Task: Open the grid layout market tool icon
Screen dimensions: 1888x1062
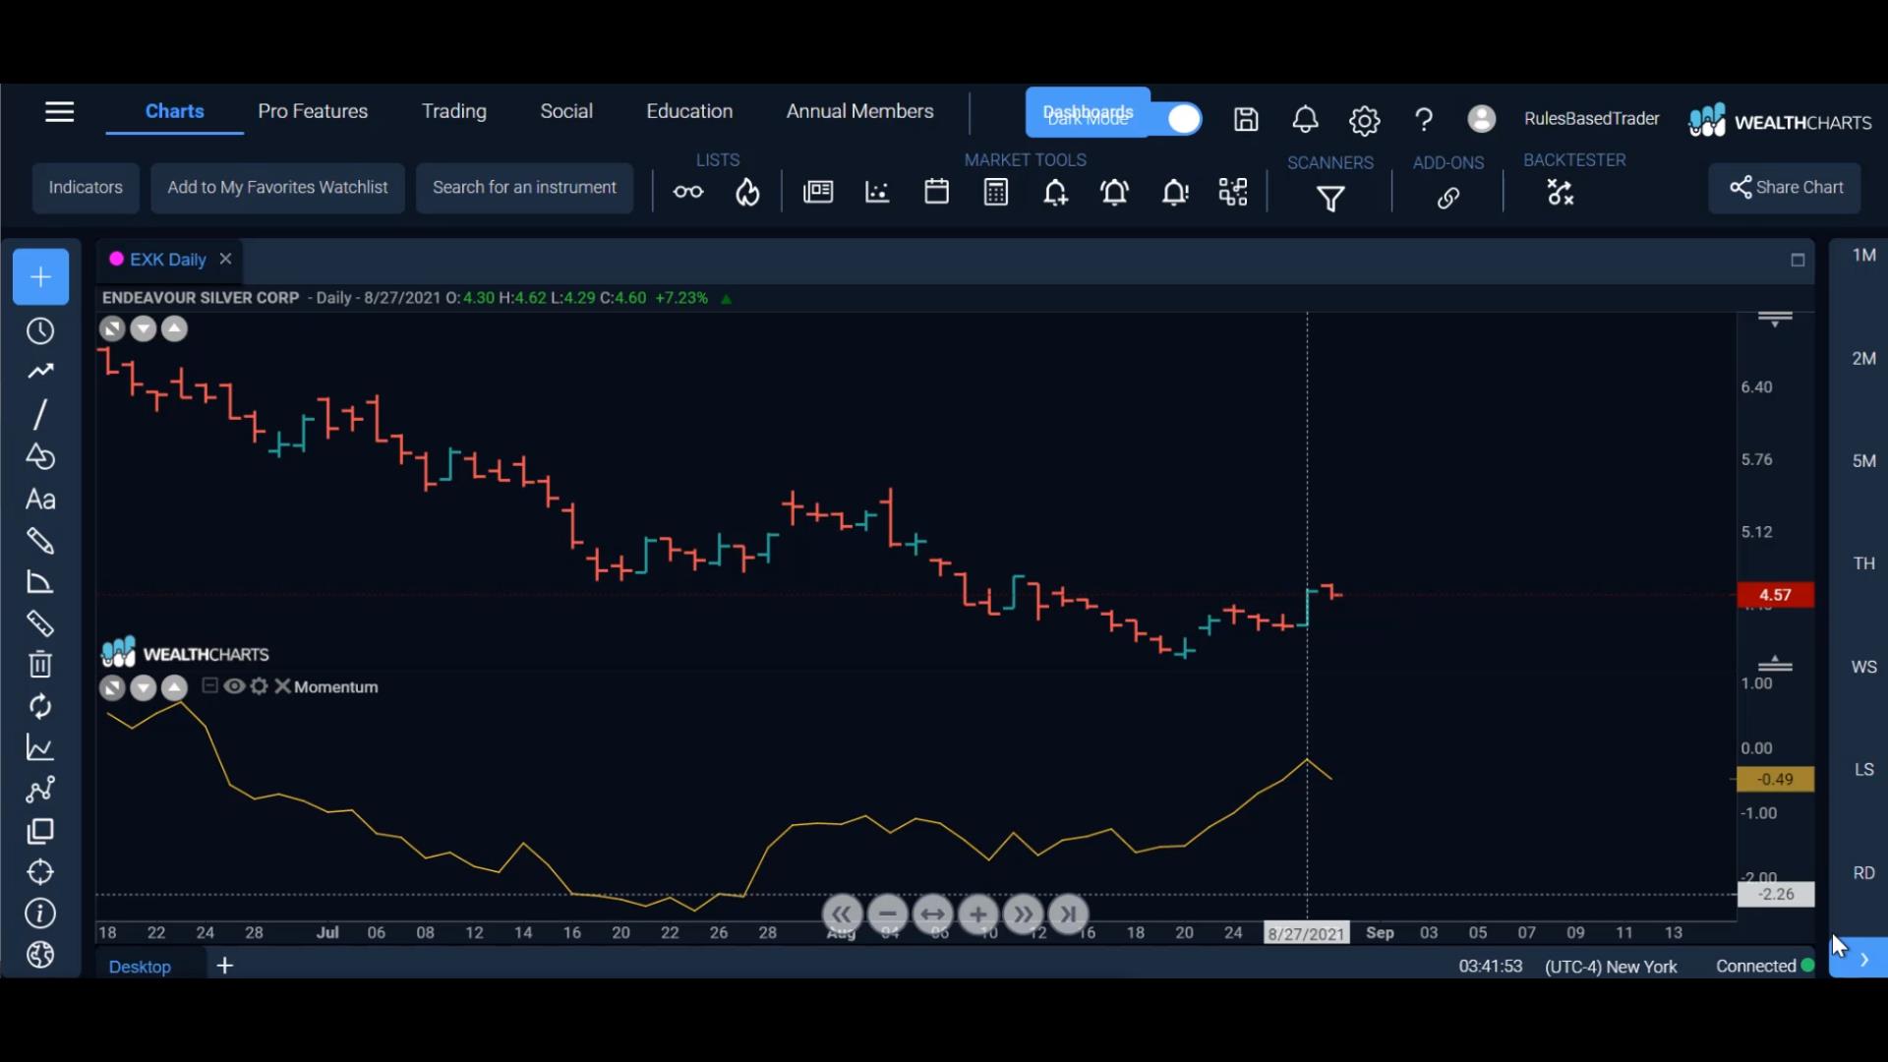Action: 1233,192
